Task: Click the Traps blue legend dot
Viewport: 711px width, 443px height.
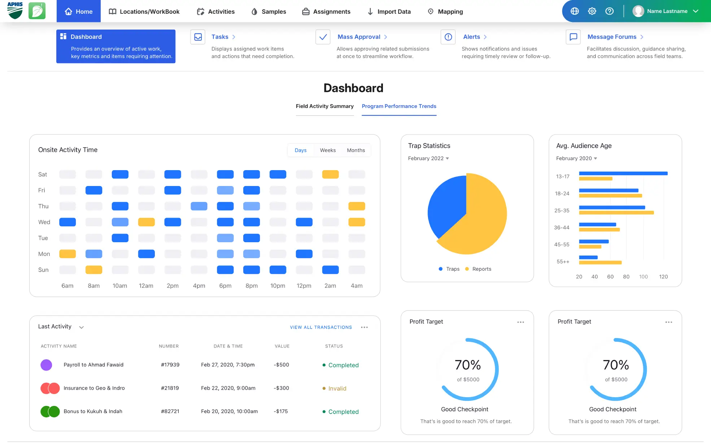Action: click(x=441, y=269)
